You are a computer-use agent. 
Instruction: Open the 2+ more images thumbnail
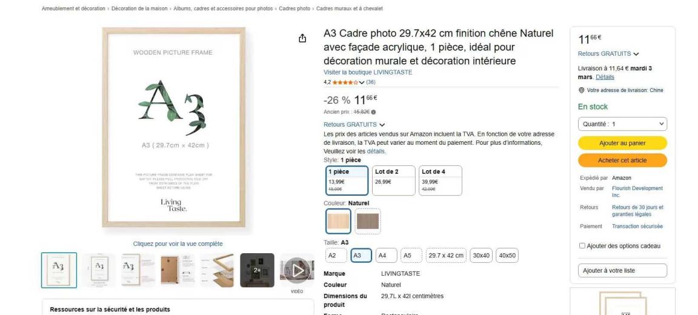(257, 270)
